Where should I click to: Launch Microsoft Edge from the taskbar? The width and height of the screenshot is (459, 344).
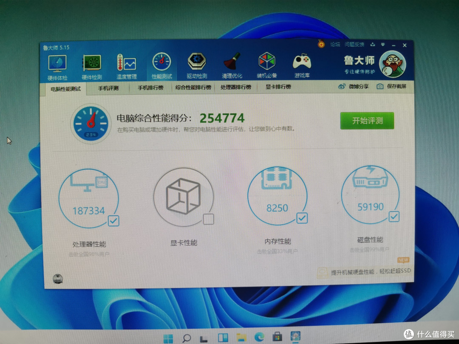click(259, 337)
